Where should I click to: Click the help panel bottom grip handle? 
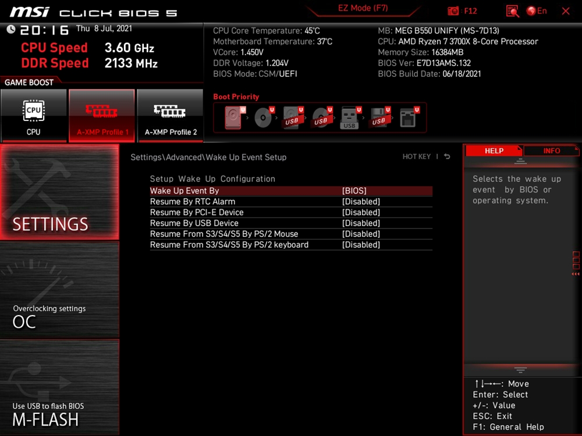click(x=520, y=370)
